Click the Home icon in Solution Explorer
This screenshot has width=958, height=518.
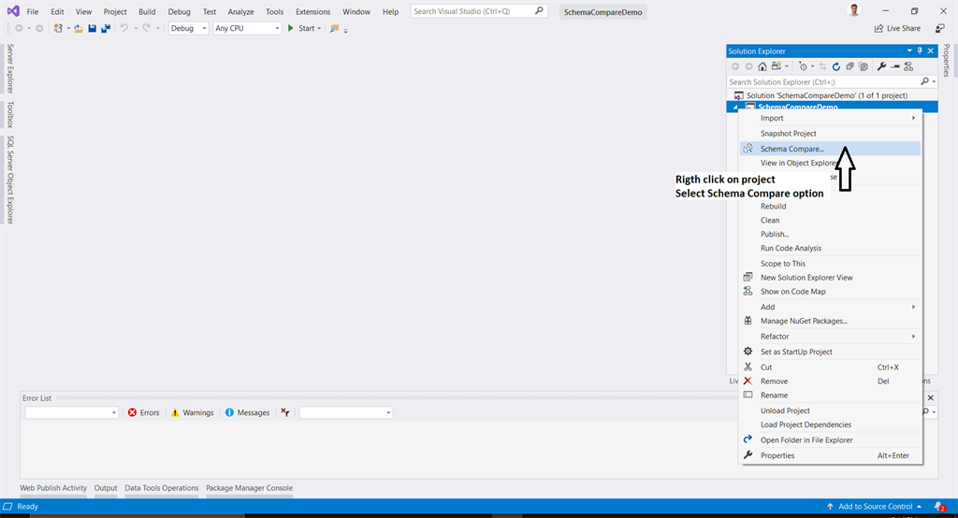pos(762,66)
